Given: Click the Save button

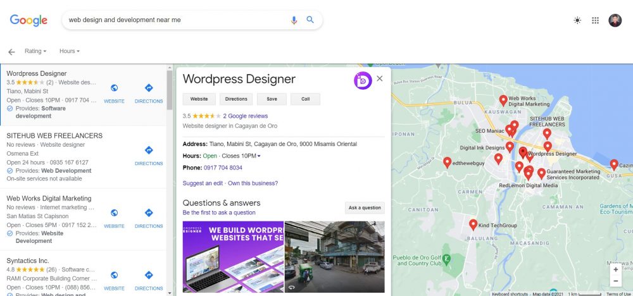Looking at the screenshot, I should (272, 99).
